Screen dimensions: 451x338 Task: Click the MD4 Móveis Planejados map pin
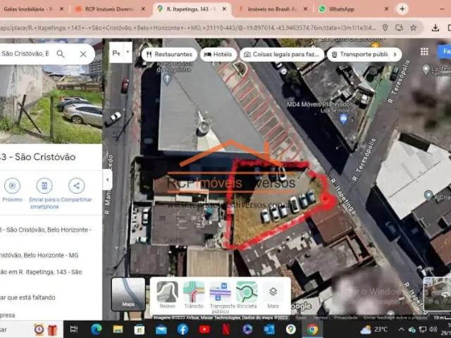coord(343,118)
